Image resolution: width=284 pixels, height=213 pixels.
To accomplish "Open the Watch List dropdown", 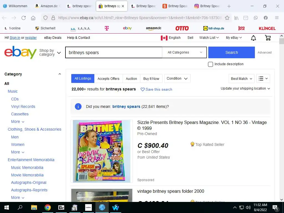I will pyautogui.click(x=209, y=38).
